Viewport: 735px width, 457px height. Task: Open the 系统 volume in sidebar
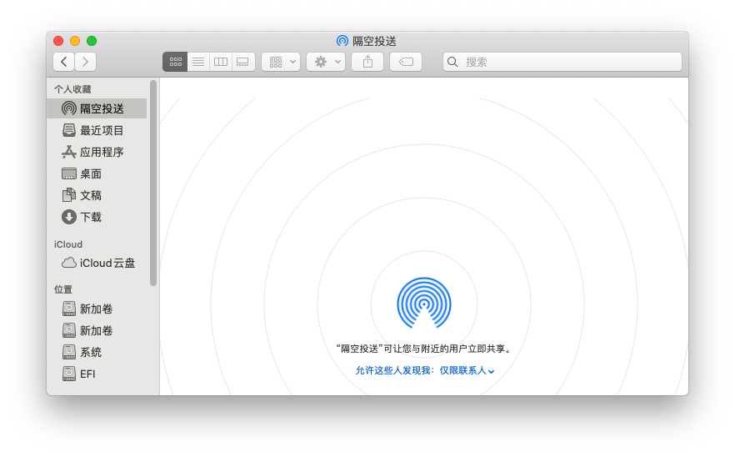(97, 352)
